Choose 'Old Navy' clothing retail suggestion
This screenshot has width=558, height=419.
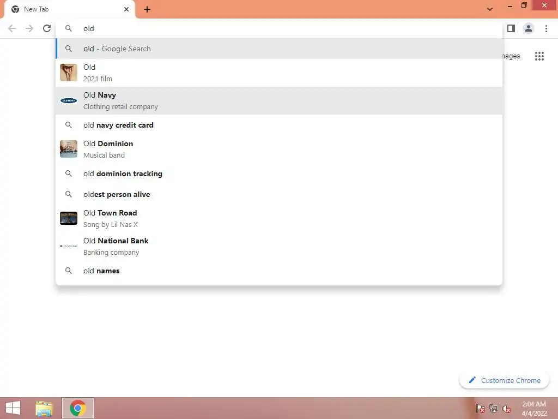(x=279, y=100)
